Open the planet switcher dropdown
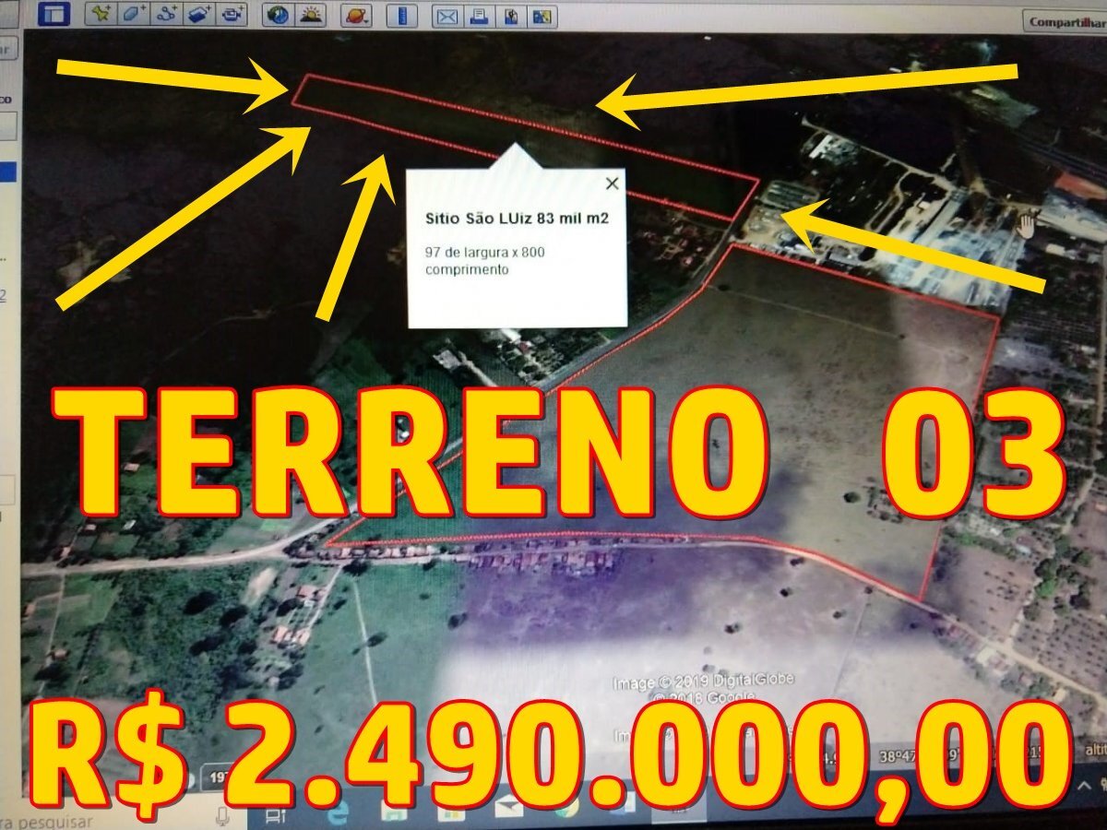Viewport: 1107px width, 830px height. 357,15
